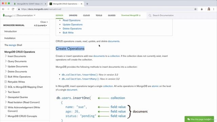Click the MongoDB leaf logo
This screenshot has width=217, height=122.
[x=4, y=15]
